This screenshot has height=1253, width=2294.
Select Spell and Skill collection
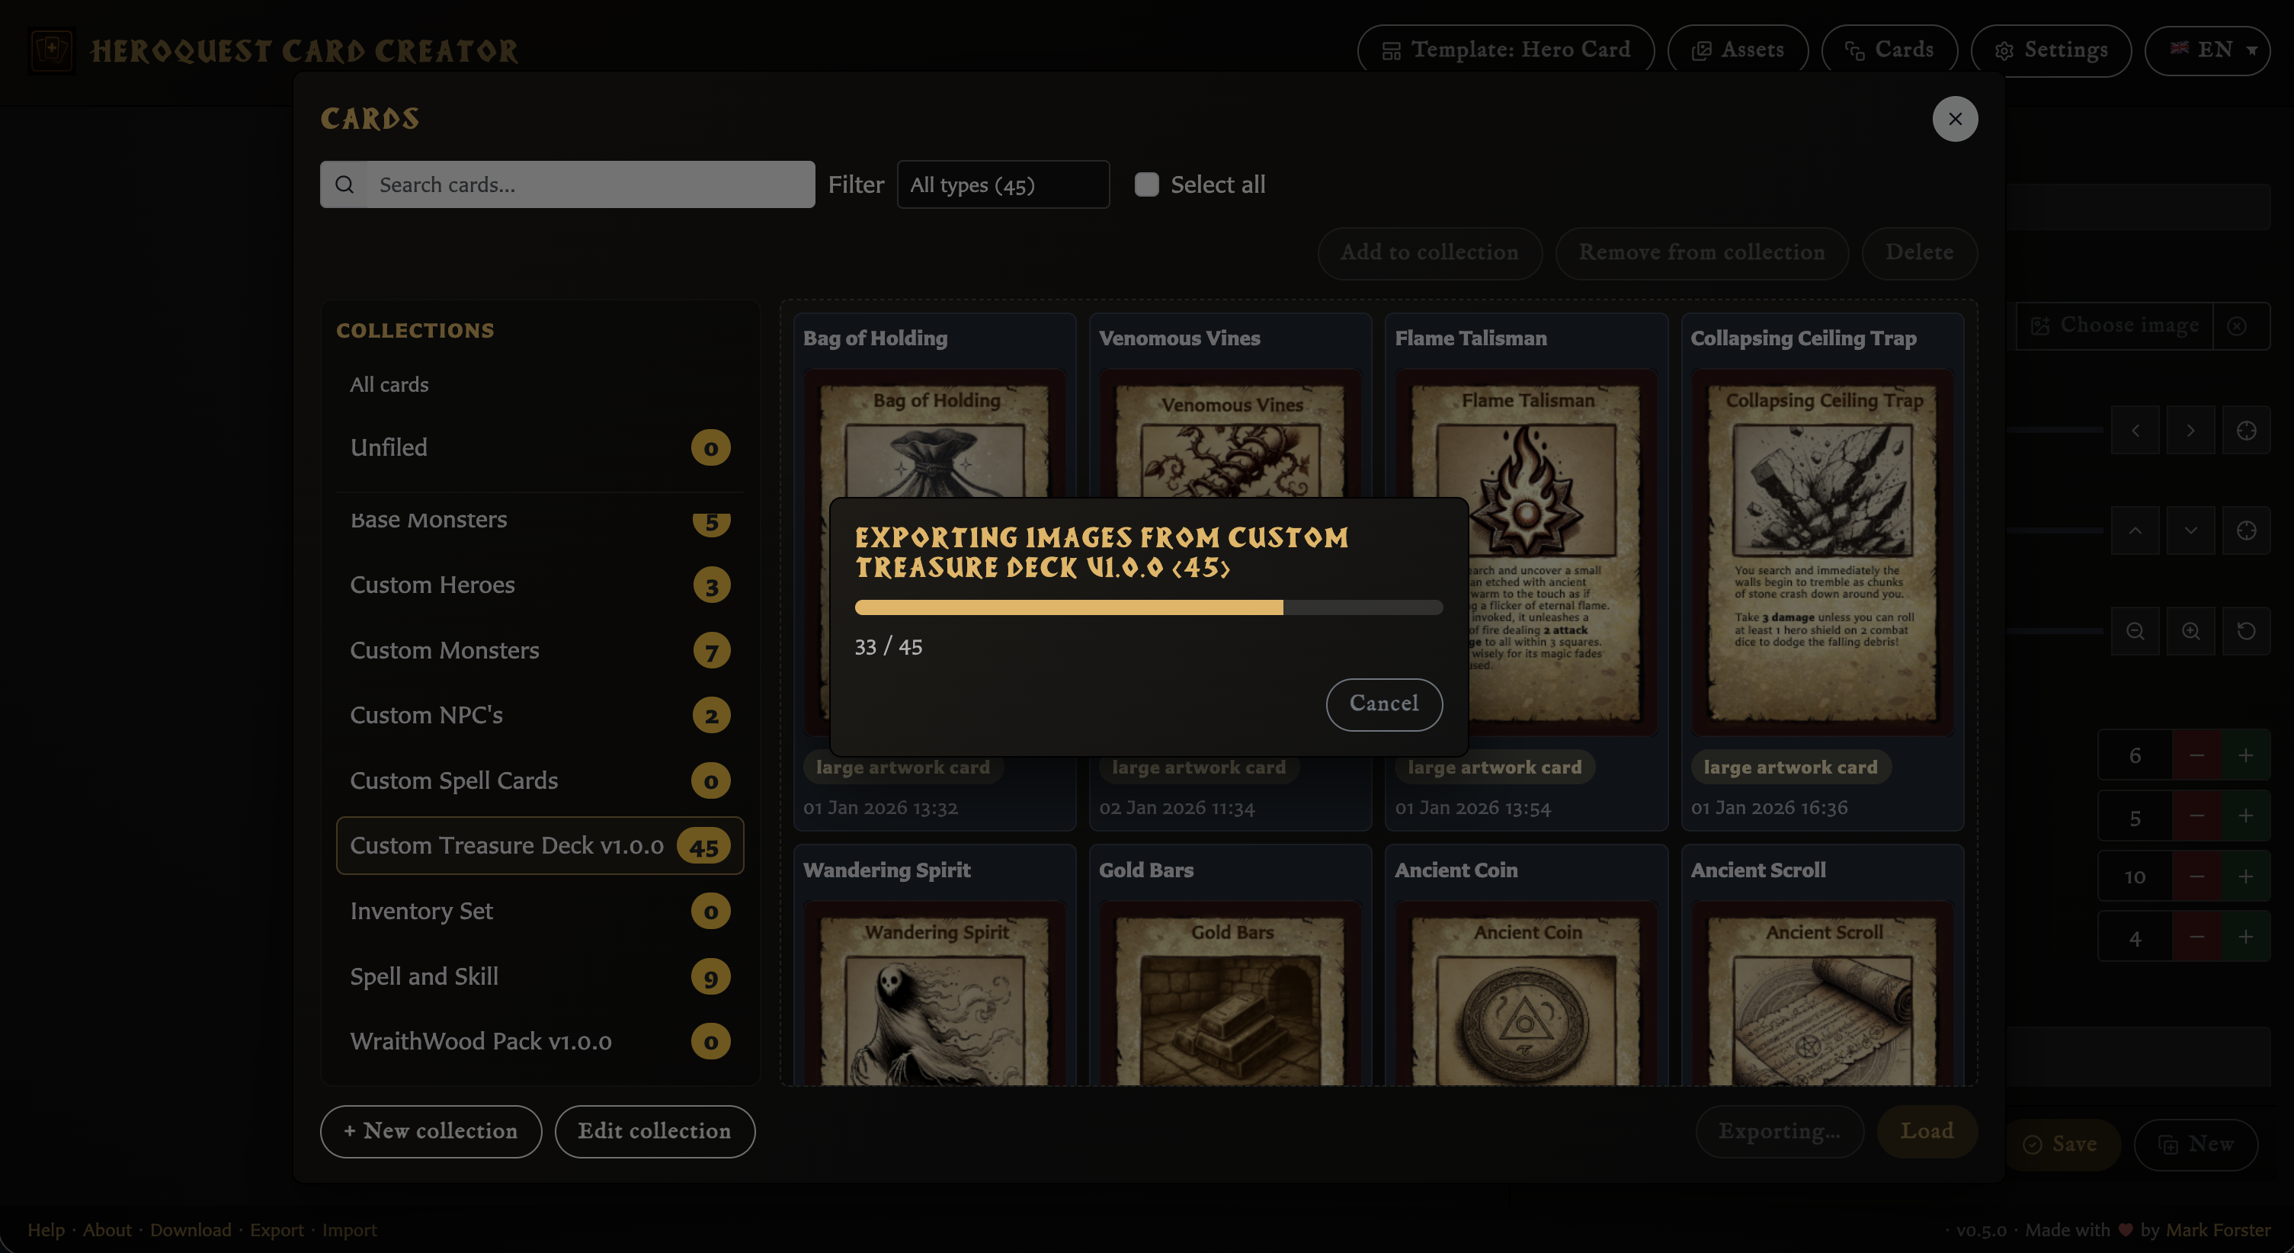(x=540, y=977)
